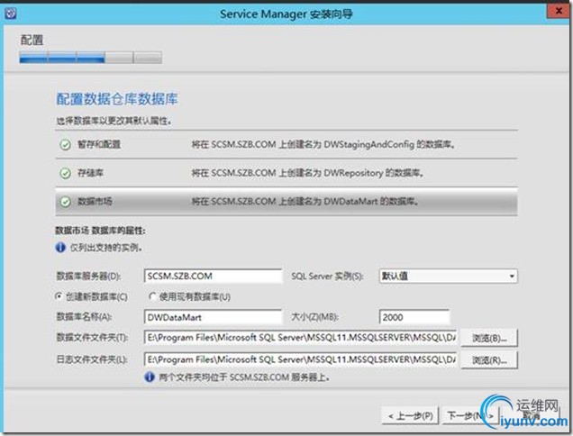Click the 配置数据仓库数据库 heading
This screenshot has width=573, height=436.
(117, 99)
